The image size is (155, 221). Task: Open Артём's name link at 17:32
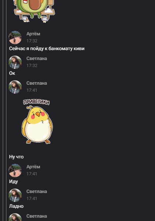[33, 34]
